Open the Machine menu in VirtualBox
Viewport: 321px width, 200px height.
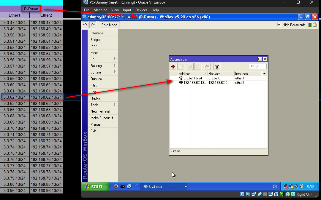coord(100,10)
